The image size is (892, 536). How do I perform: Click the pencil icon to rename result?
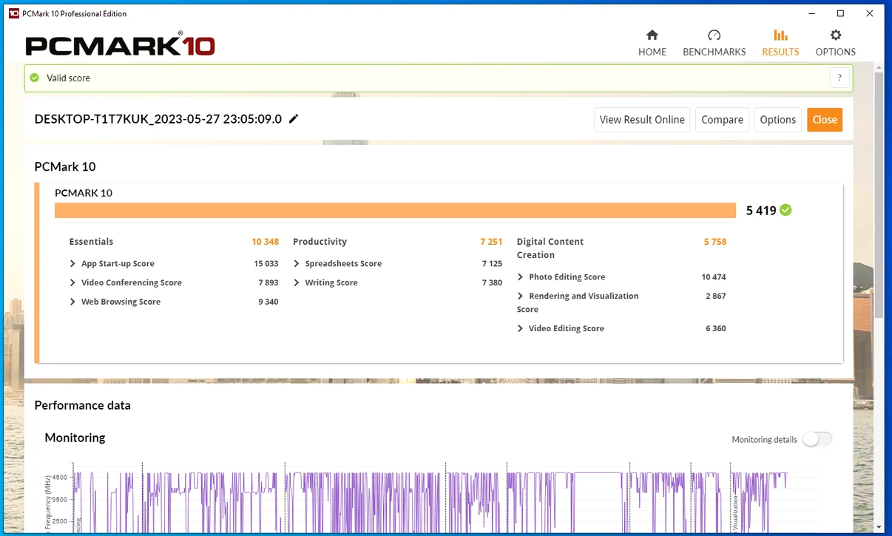click(x=294, y=119)
